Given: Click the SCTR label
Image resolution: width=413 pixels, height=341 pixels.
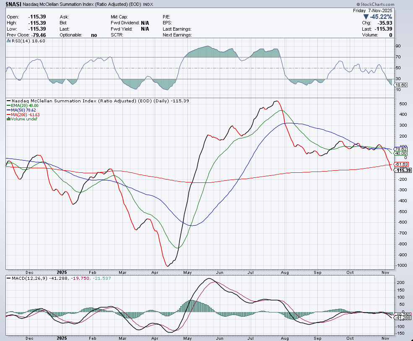Looking at the screenshot, I should [x=117, y=35].
